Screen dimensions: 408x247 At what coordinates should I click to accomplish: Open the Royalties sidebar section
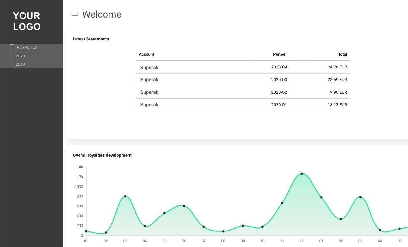click(x=27, y=47)
